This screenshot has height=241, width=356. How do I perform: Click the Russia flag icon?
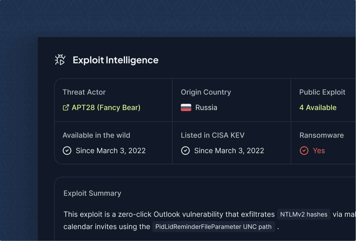(x=186, y=108)
